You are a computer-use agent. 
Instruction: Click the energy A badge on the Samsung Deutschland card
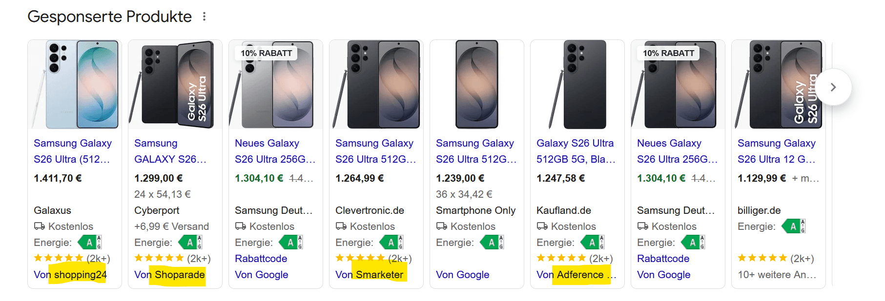pyautogui.click(x=289, y=242)
